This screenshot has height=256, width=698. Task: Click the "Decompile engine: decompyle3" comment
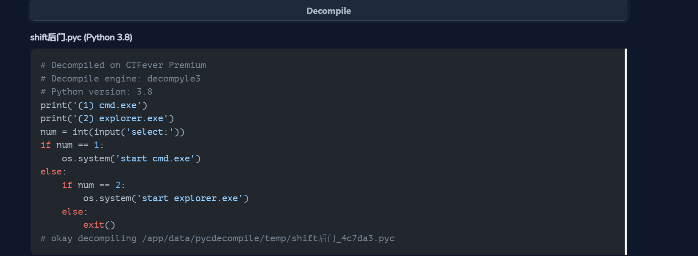(120, 79)
